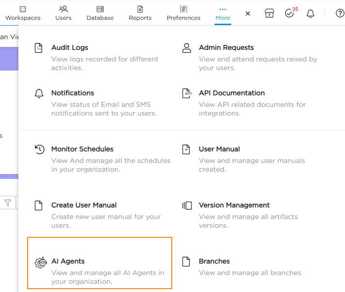Open the Users tab
Screen dimensions: 345x292
click(x=63, y=13)
